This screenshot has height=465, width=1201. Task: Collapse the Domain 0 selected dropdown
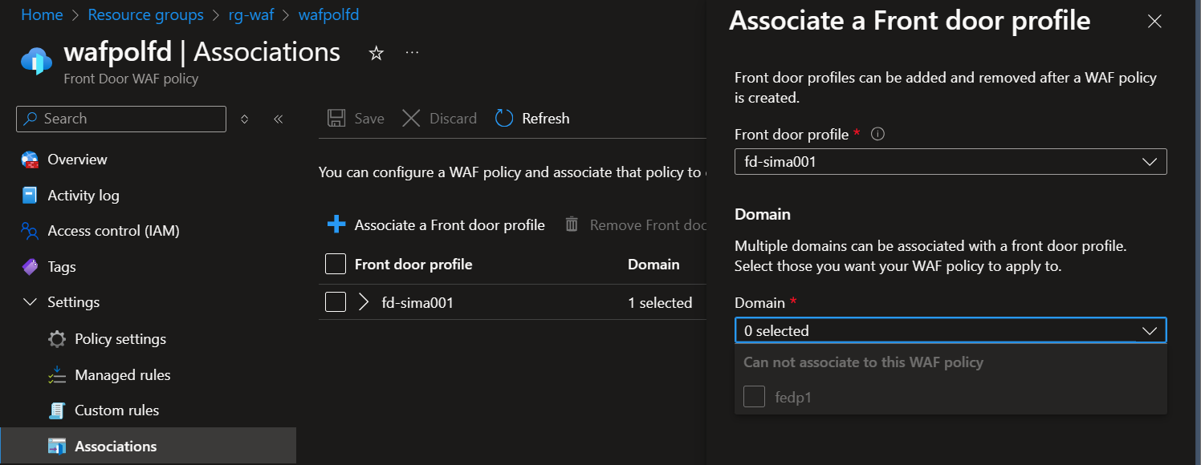1149,330
